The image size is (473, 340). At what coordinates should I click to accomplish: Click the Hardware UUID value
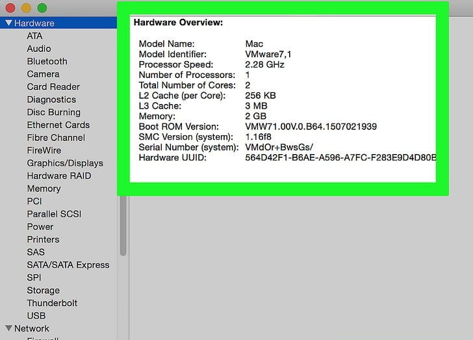click(x=340, y=157)
